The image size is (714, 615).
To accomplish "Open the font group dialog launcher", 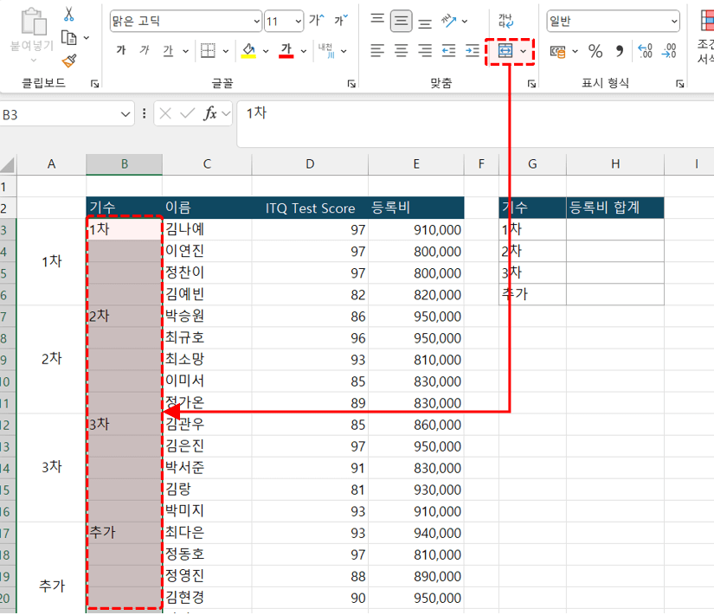I will 351,84.
